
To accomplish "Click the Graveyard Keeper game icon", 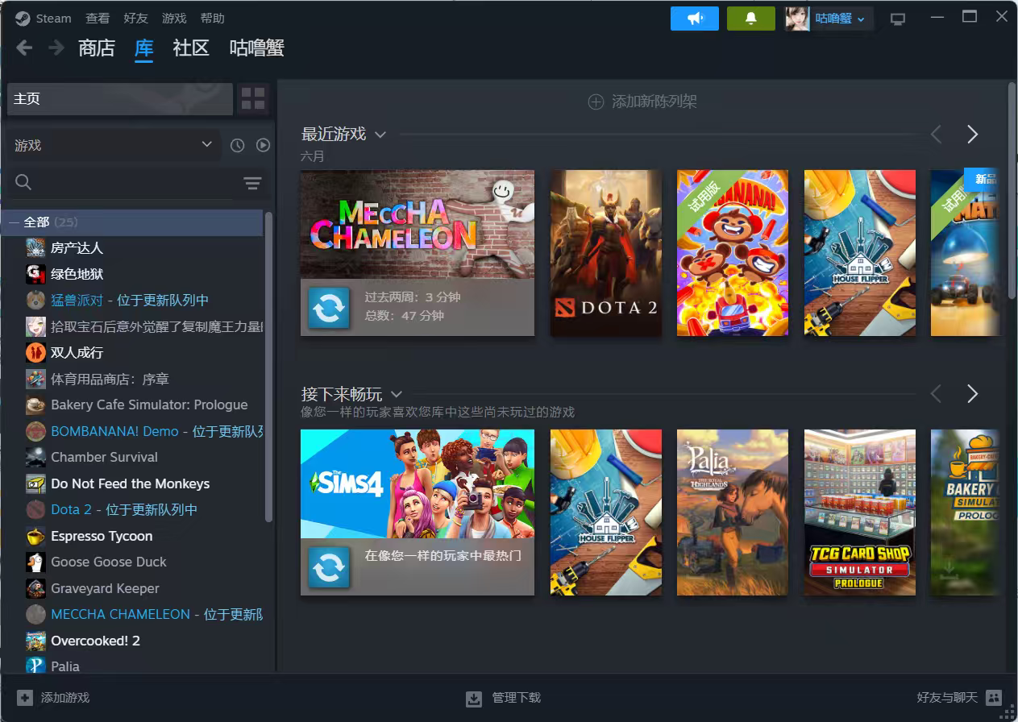I will [x=35, y=588].
